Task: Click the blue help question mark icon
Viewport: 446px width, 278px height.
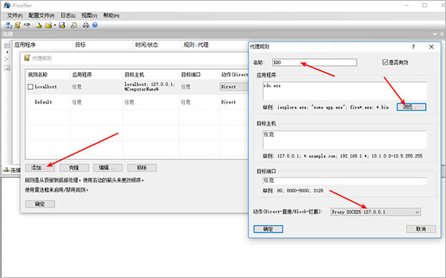Action: (x=95, y=25)
